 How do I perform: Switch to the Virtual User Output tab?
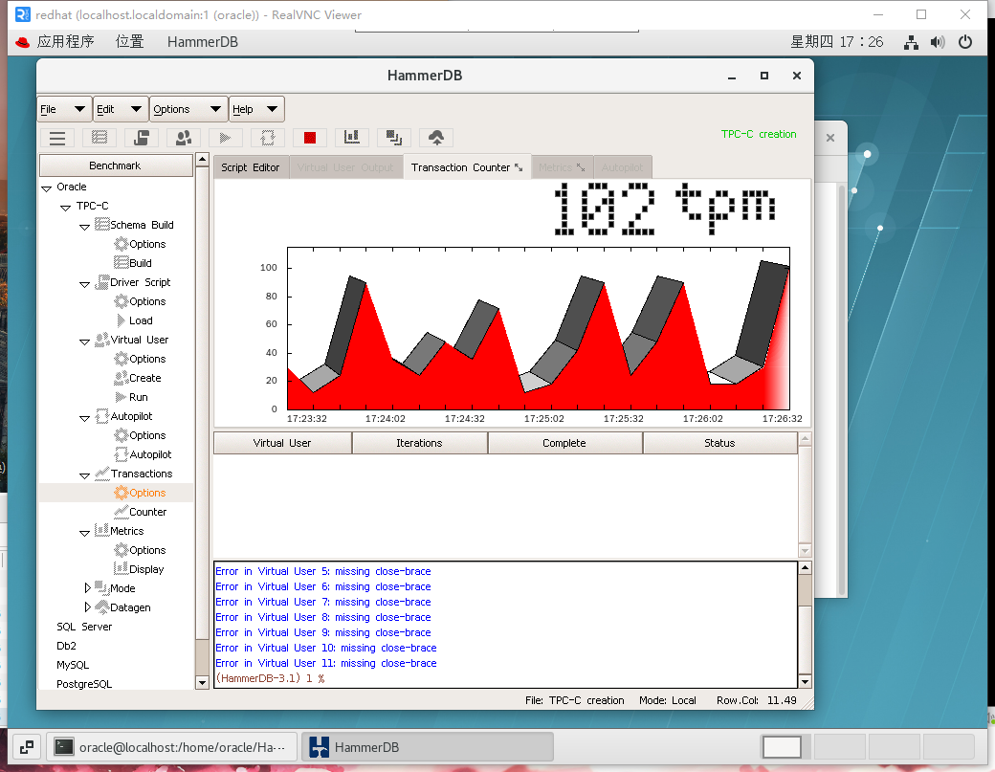click(x=345, y=167)
